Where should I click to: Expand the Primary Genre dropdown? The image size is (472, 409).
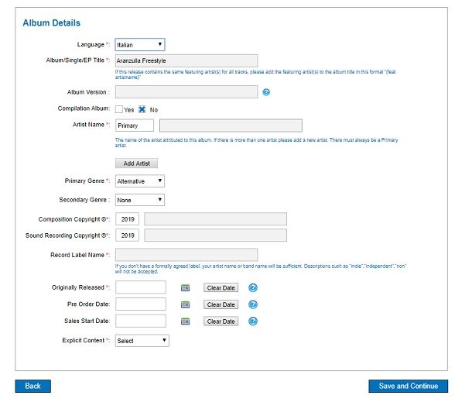[140, 180]
